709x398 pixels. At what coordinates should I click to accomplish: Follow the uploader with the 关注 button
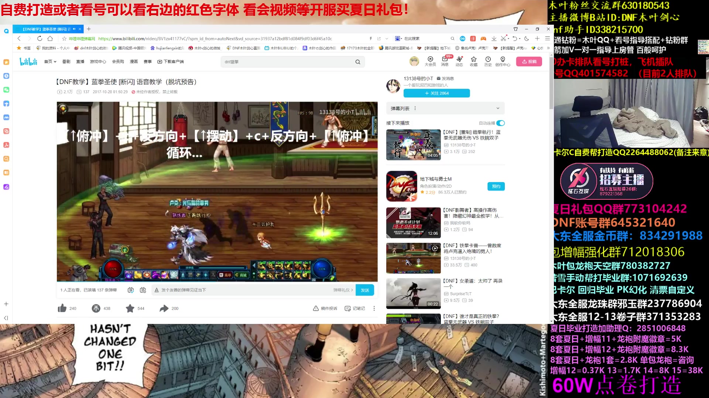coord(437,93)
